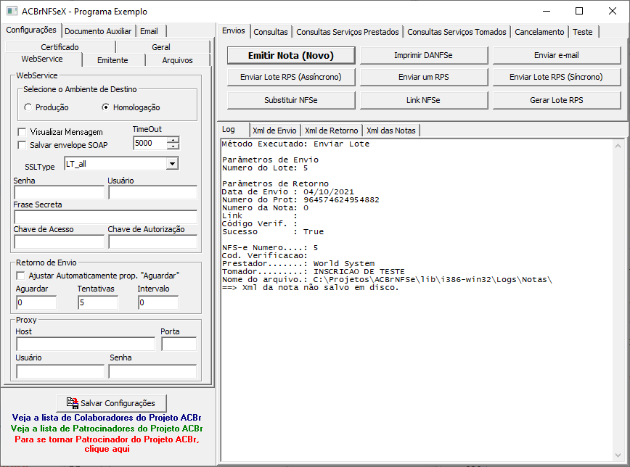Click the Chave de Autorização field
The height and width of the screenshot is (467, 630).
click(x=152, y=241)
